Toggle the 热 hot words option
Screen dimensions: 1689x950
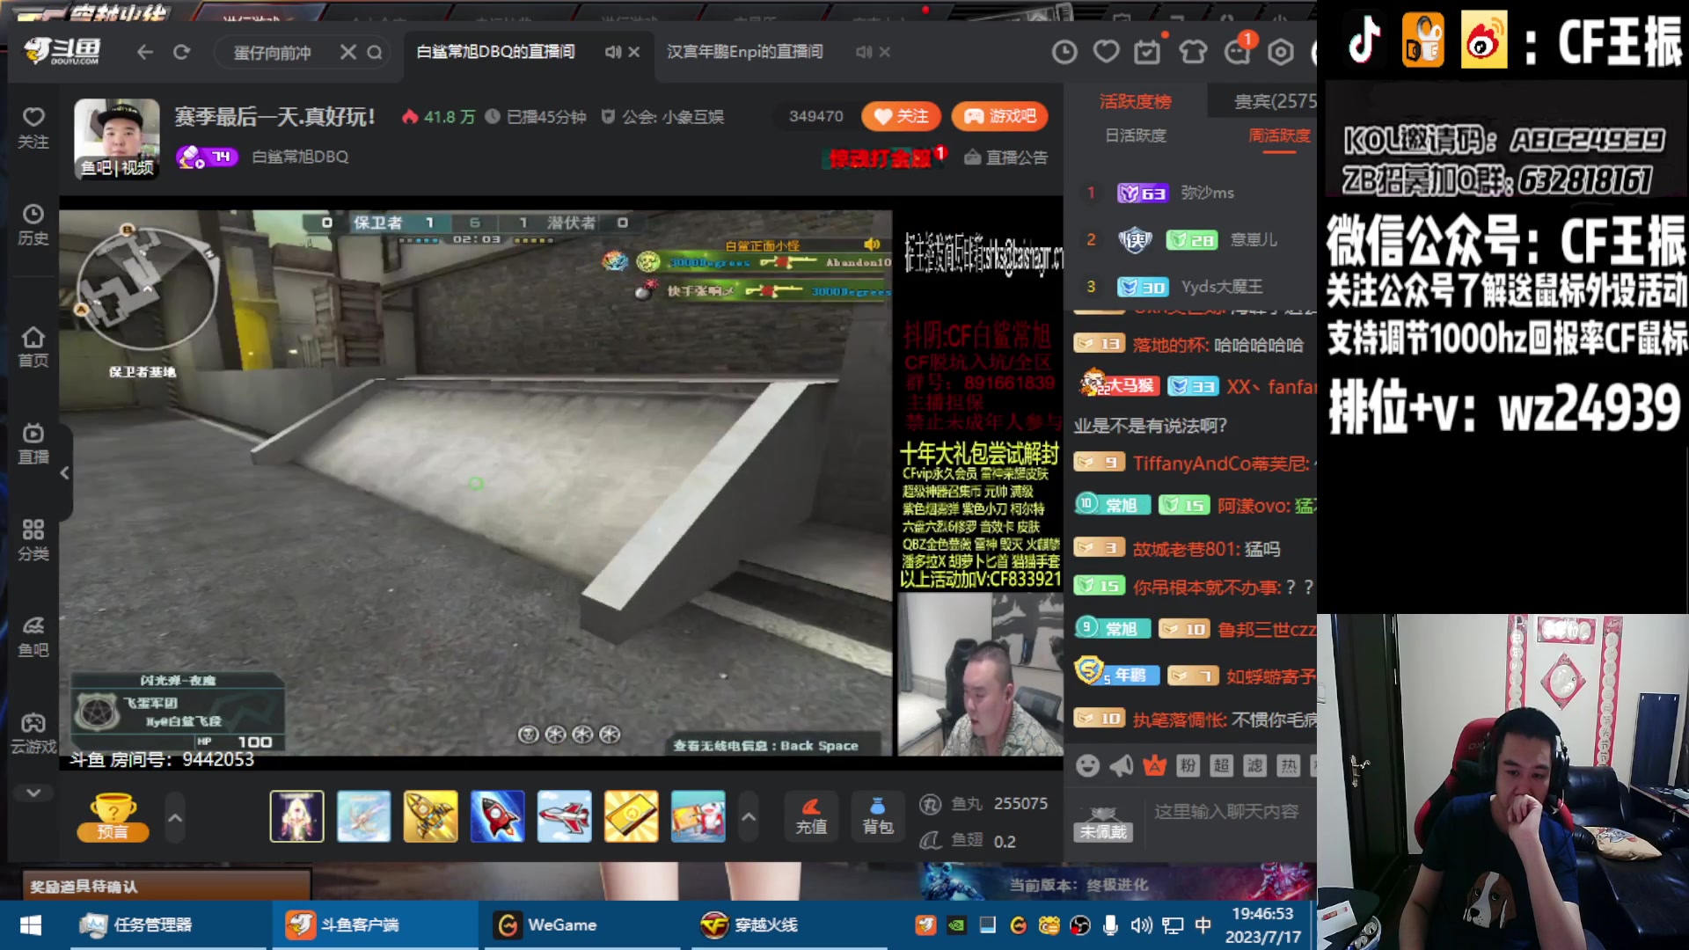click(1288, 765)
